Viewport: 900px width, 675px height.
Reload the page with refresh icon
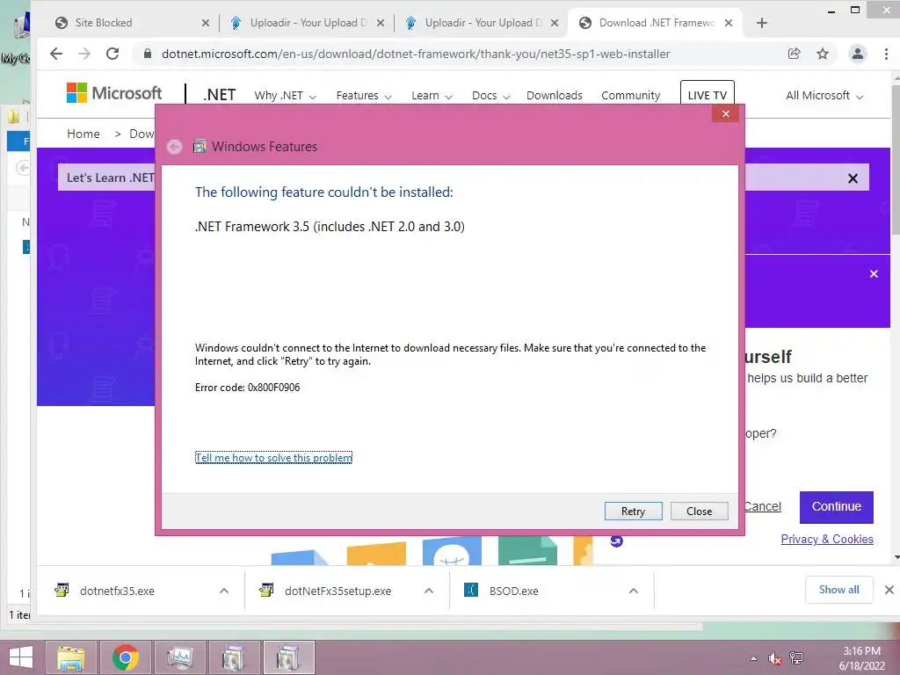point(112,54)
